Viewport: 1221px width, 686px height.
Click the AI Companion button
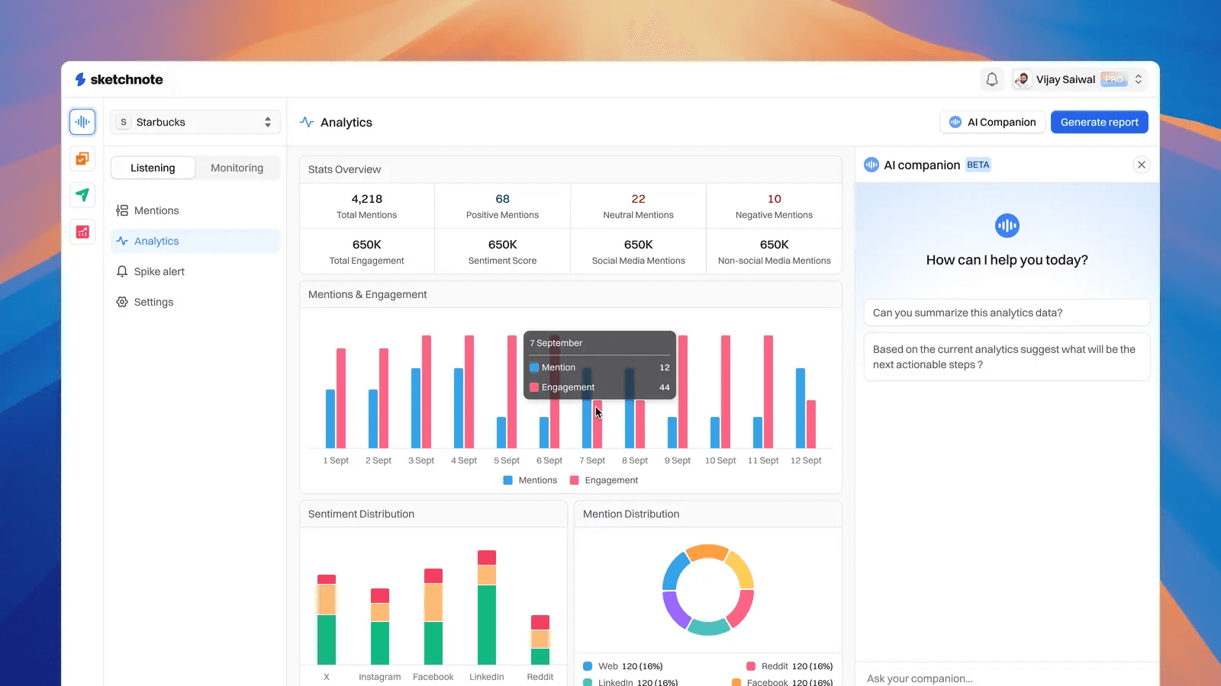992,122
